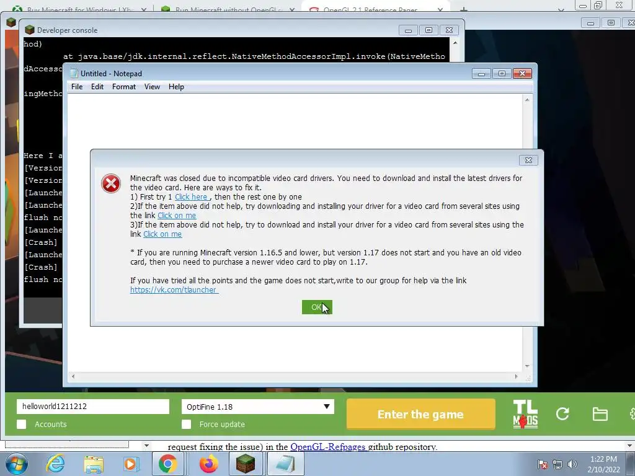Open the Notepad Edit menu
This screenshot has width=635, height=476.
(97, 87)
